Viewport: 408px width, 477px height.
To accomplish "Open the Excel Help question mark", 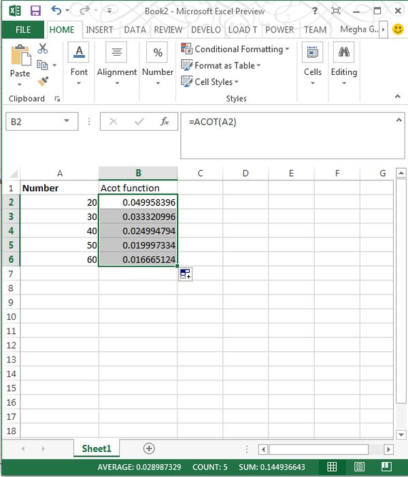I will click(x=315, y=11).
